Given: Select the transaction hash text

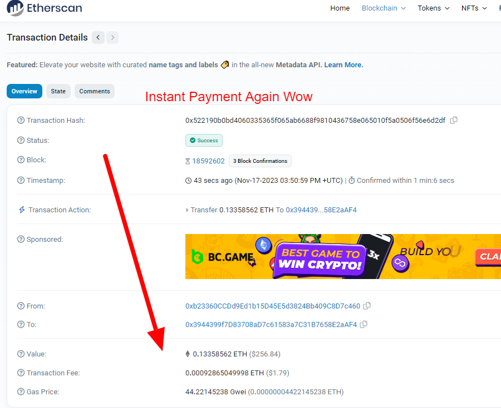Looking at the screenshot, I should click(x=315, y=120).
